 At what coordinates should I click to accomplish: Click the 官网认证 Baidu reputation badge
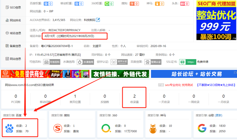[x=153, y=62]
